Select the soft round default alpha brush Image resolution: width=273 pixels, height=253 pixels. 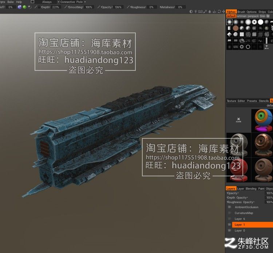click(229, 22)
